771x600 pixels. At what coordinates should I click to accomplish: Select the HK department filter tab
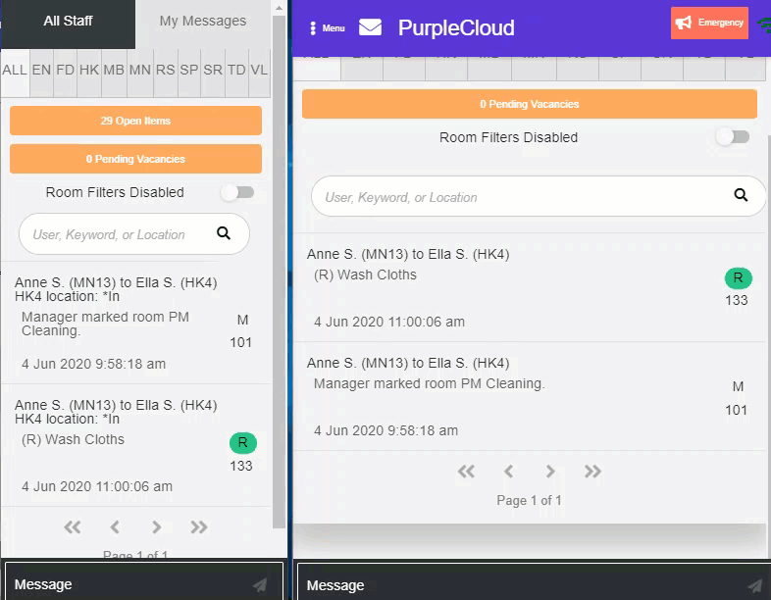(x=89, y=70)
